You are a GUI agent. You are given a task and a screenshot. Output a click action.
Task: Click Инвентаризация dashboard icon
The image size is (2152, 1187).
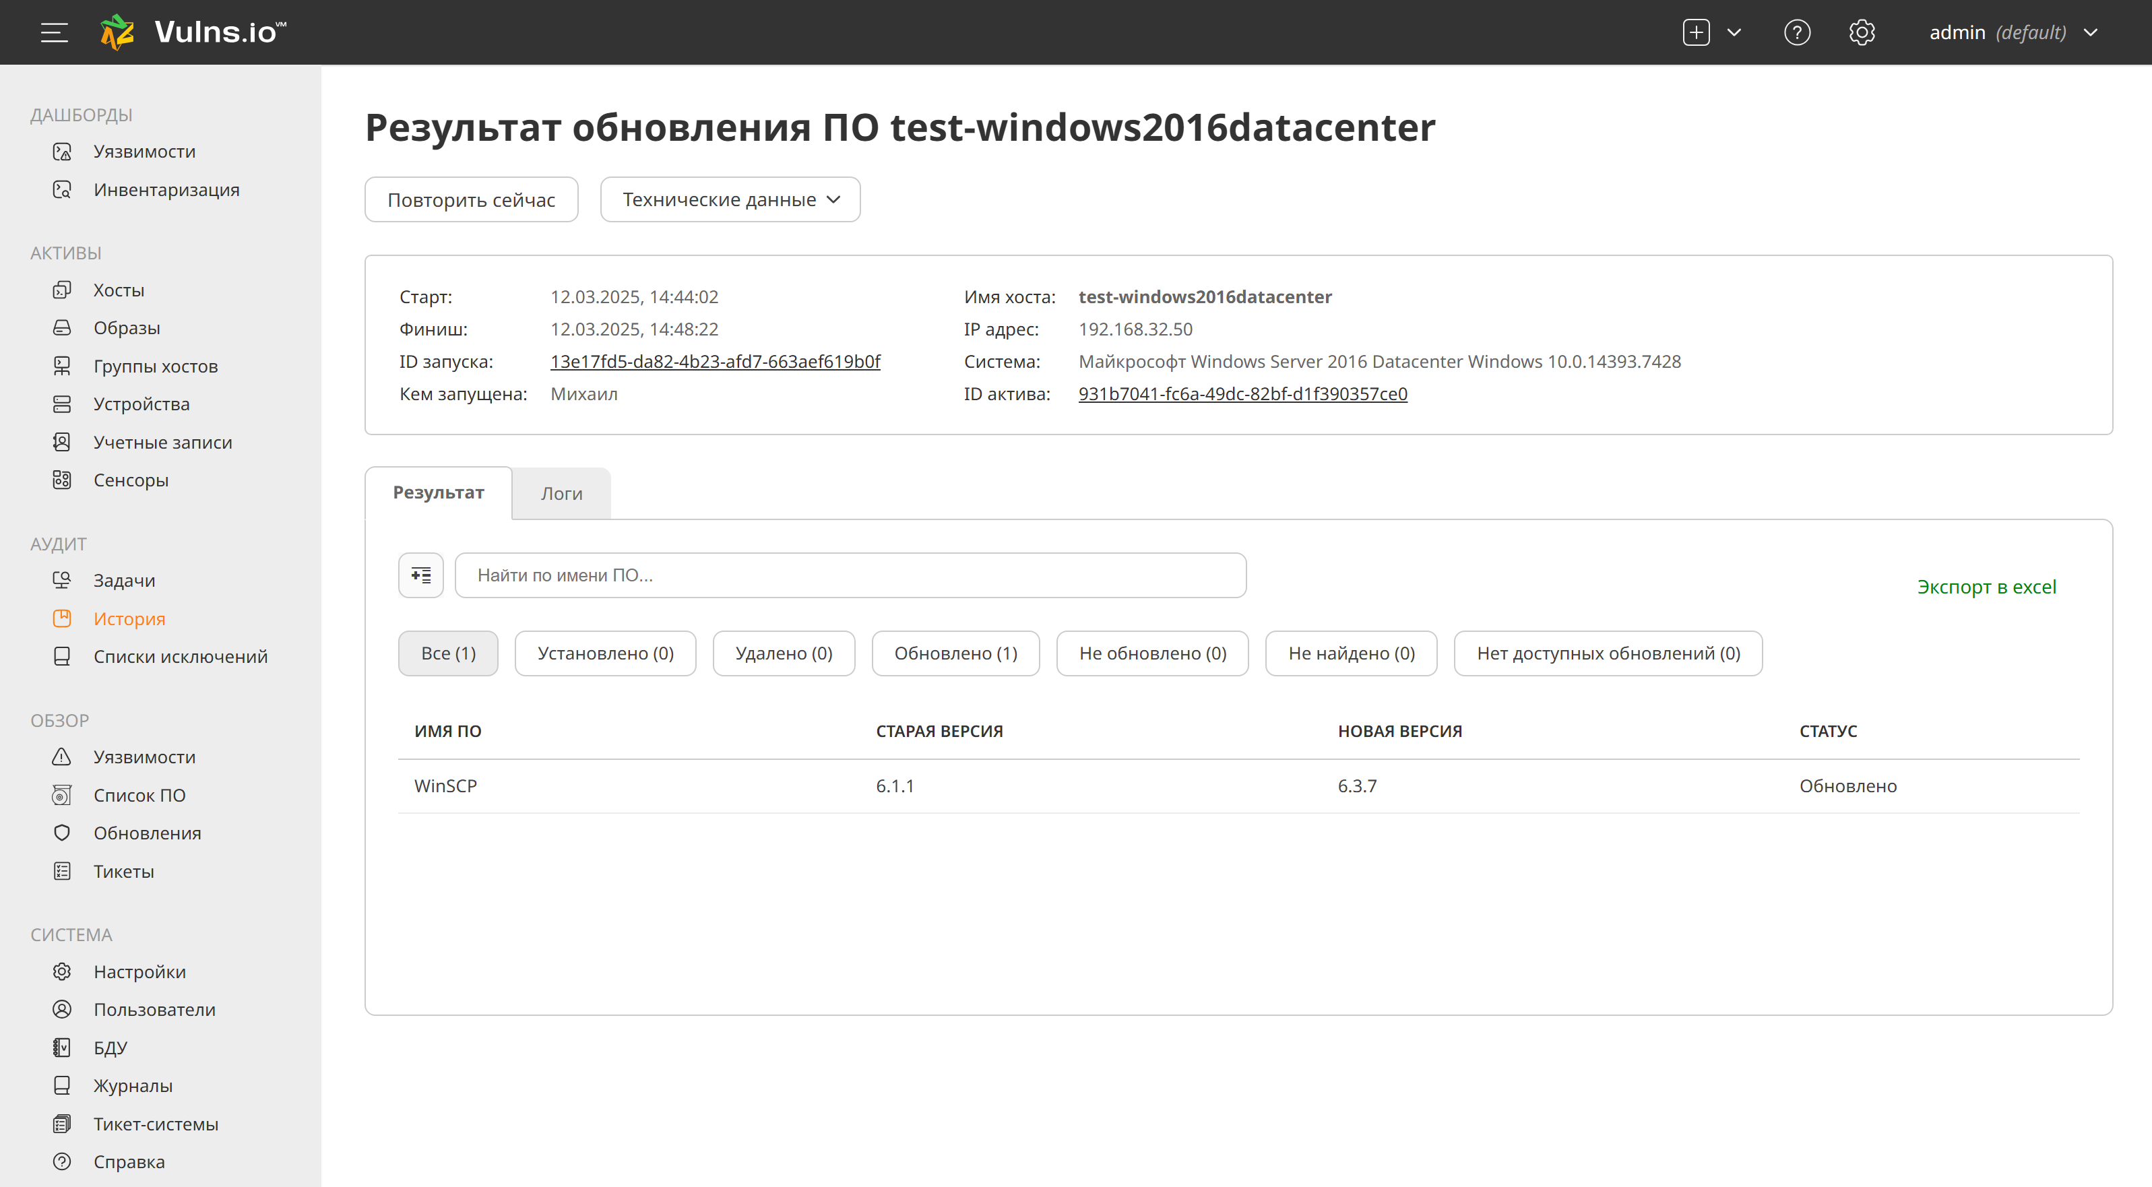click(x=62, y=189)
